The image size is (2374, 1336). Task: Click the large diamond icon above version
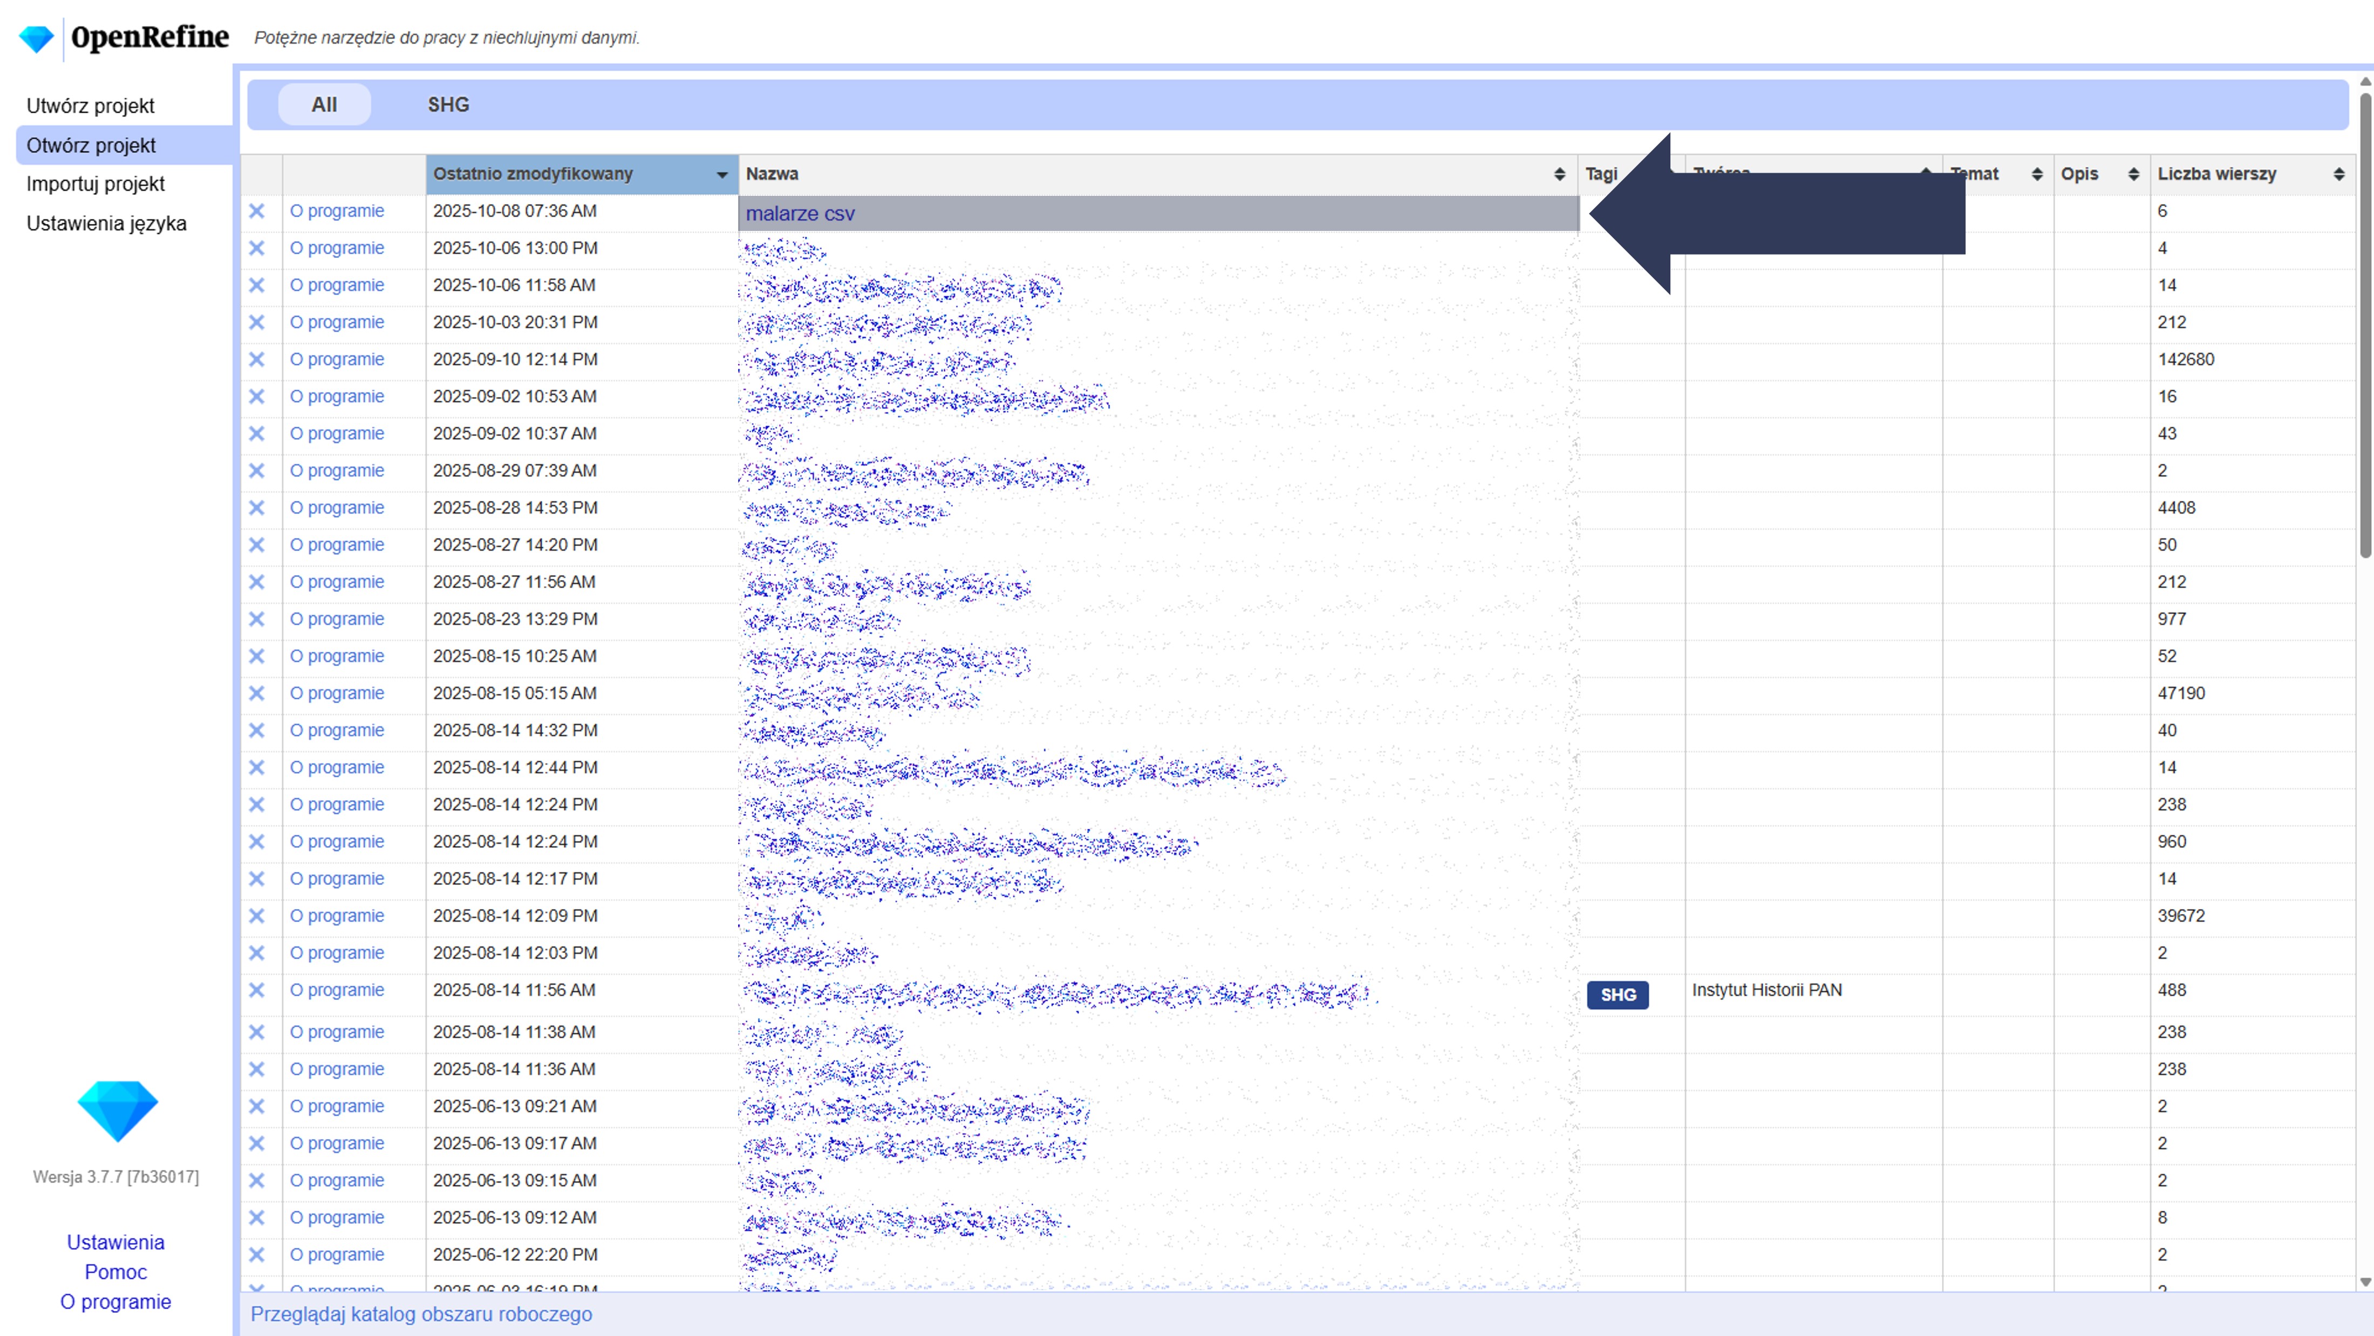pyautogui.click(x=117, y=1110)
